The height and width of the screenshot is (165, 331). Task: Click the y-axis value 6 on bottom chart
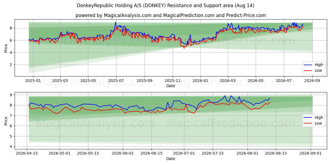coord(11,126)
